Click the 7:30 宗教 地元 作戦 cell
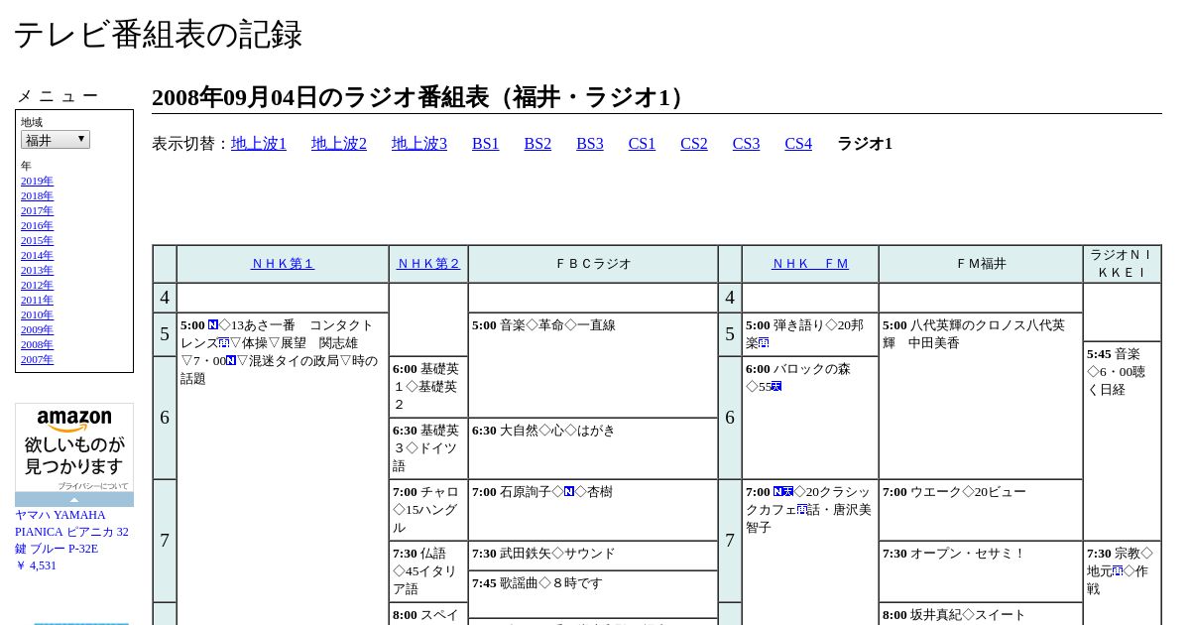The height and width of the screenshot is (625, 1190). pyautogui.click(x=1122, y=583)
